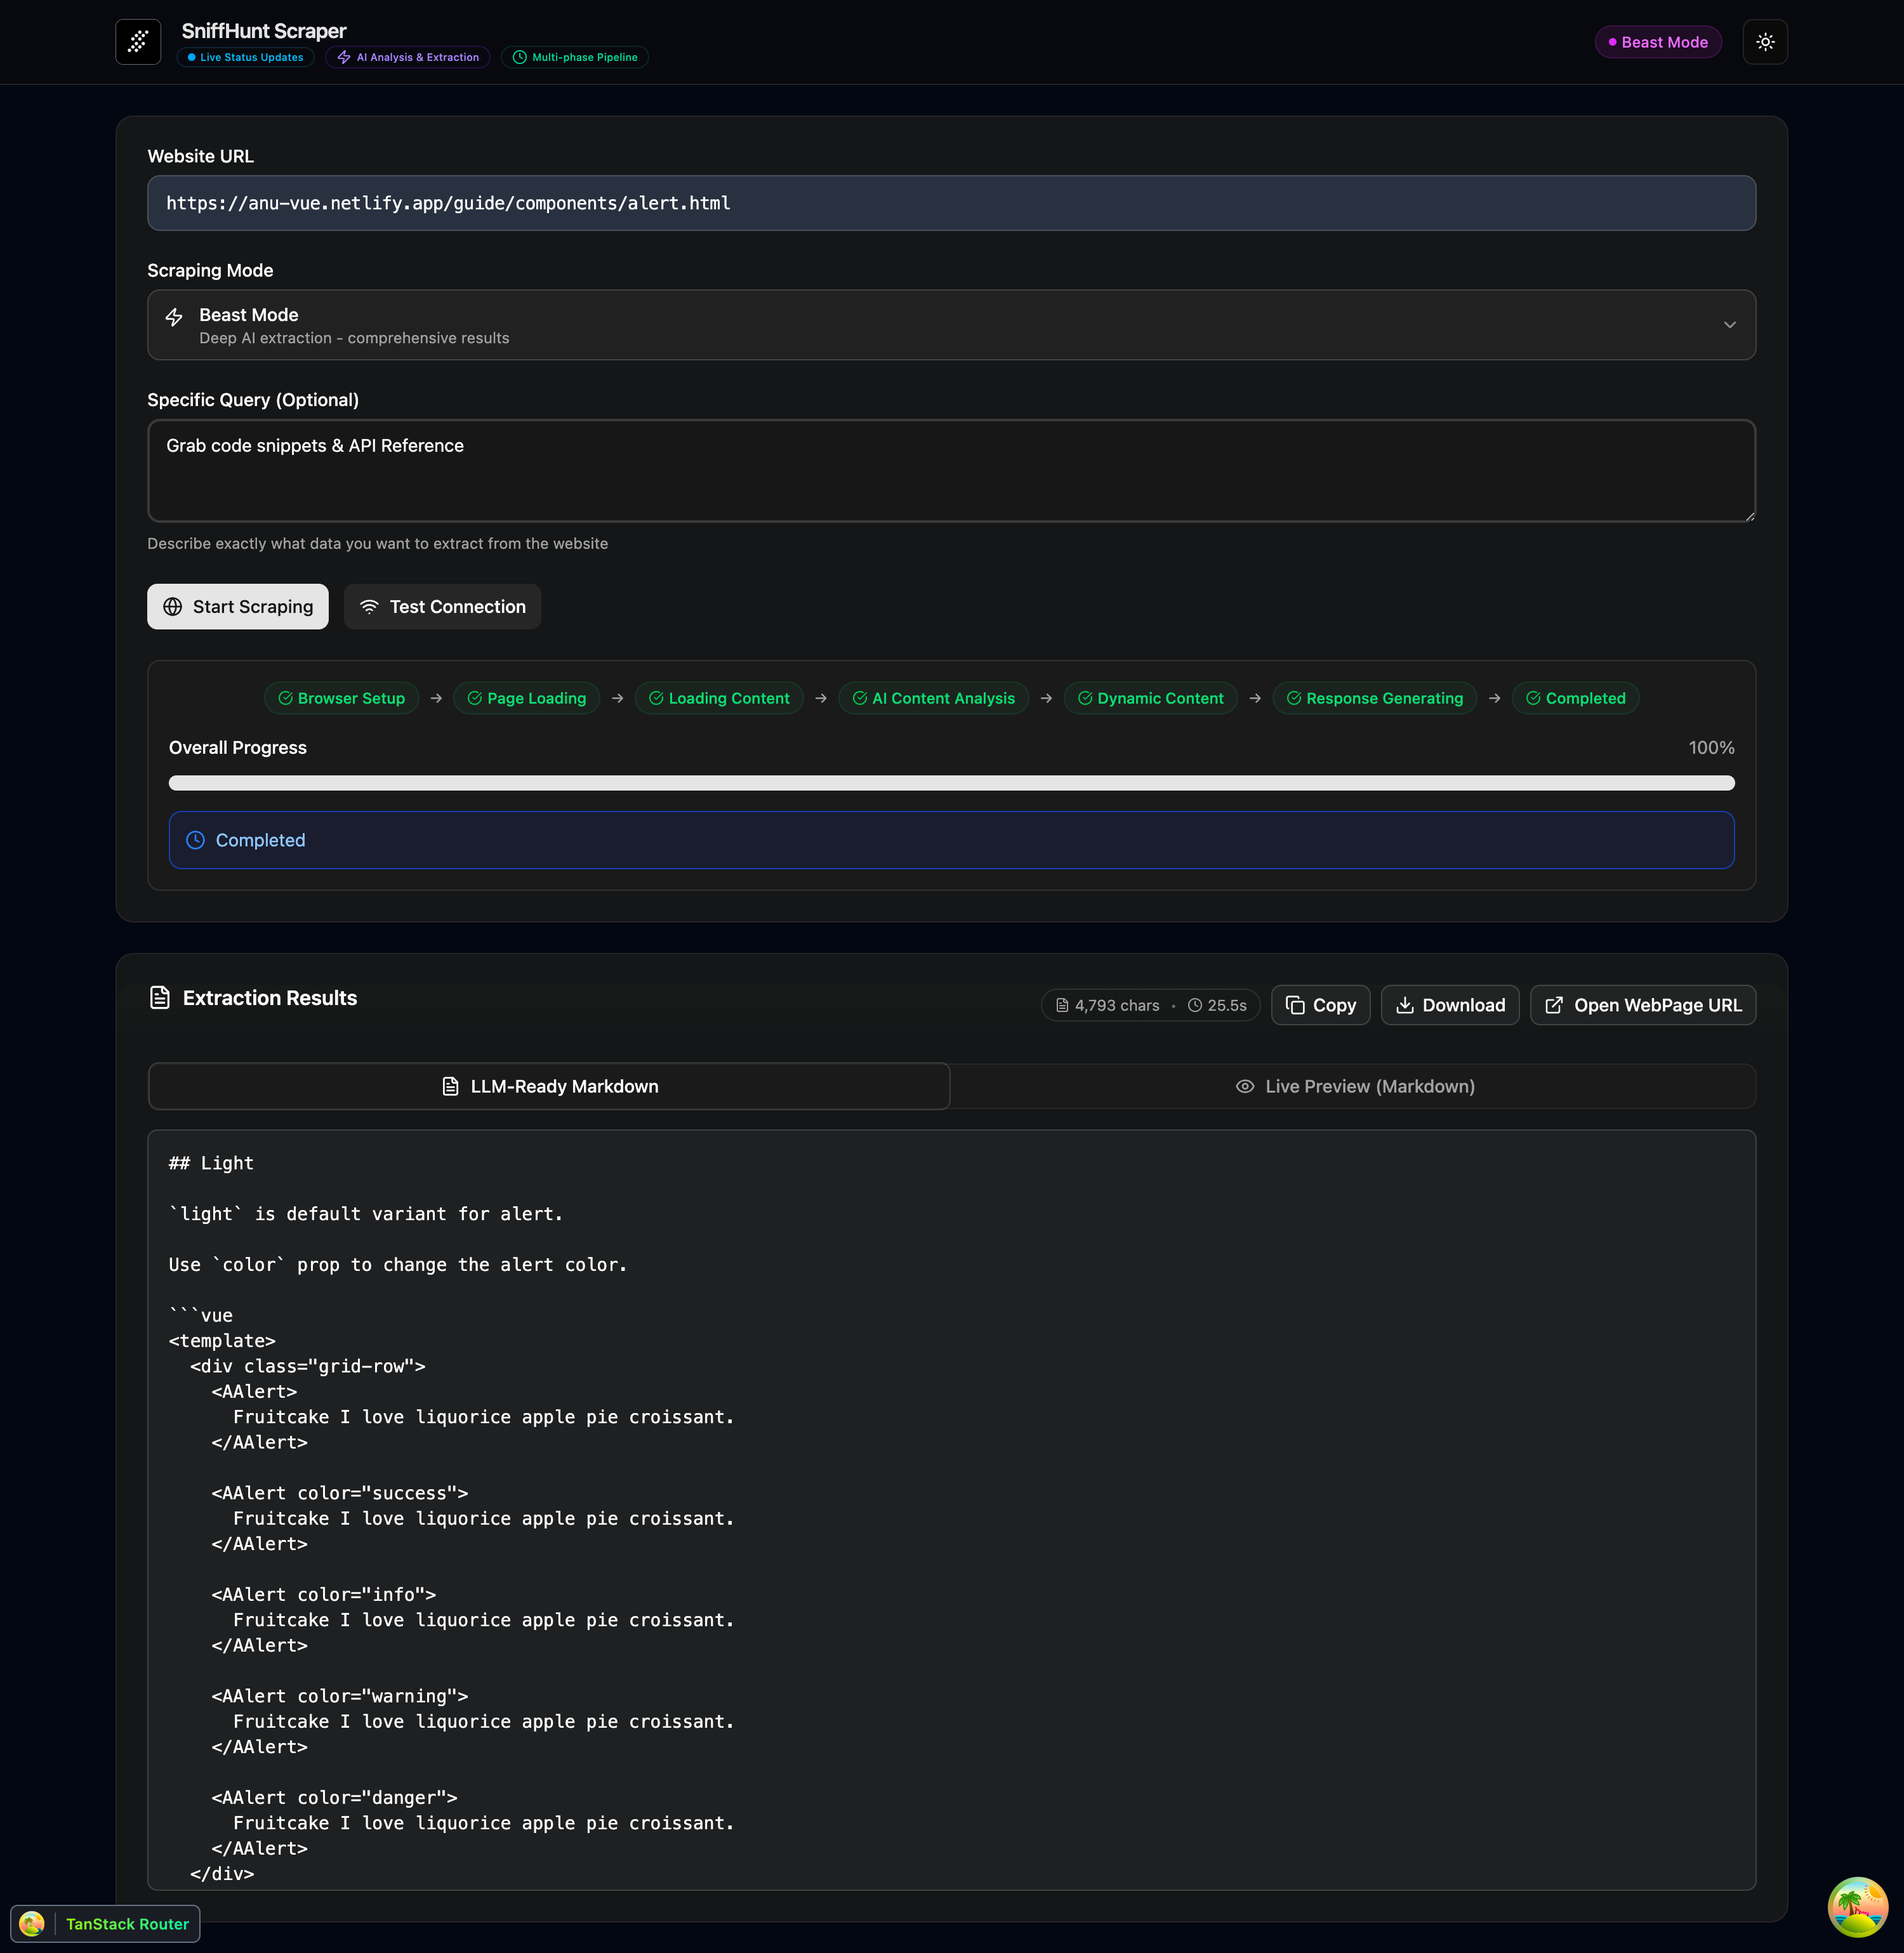Click the '<AAlert color="danger">' code line

point(334,1797)
